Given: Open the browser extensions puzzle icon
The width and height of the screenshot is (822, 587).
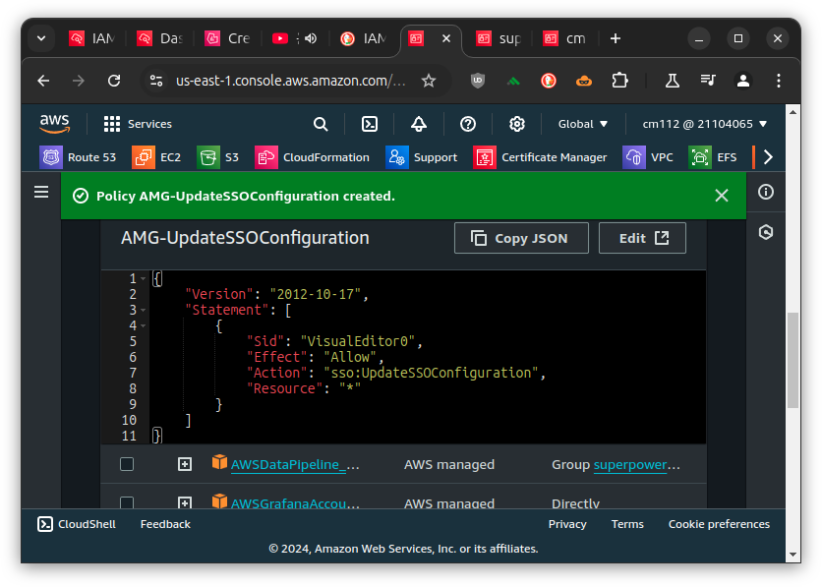Looking at the screenshot, I should (619, 81).
